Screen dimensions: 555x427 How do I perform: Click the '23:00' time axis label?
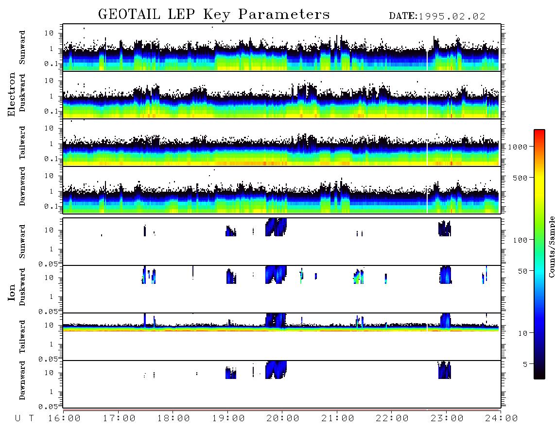coord(447,419)
